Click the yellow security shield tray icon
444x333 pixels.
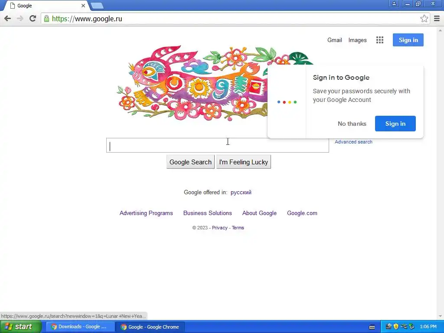coord(396,326)
